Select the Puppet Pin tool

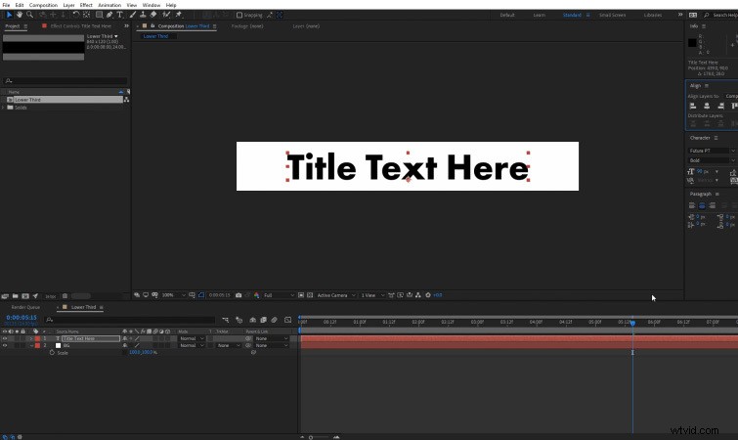pyautogui.click(x=178, y=15)
